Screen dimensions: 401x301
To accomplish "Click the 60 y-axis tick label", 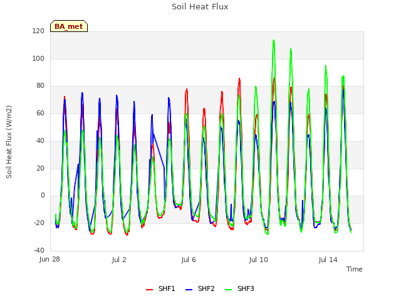I will [40, 113].
